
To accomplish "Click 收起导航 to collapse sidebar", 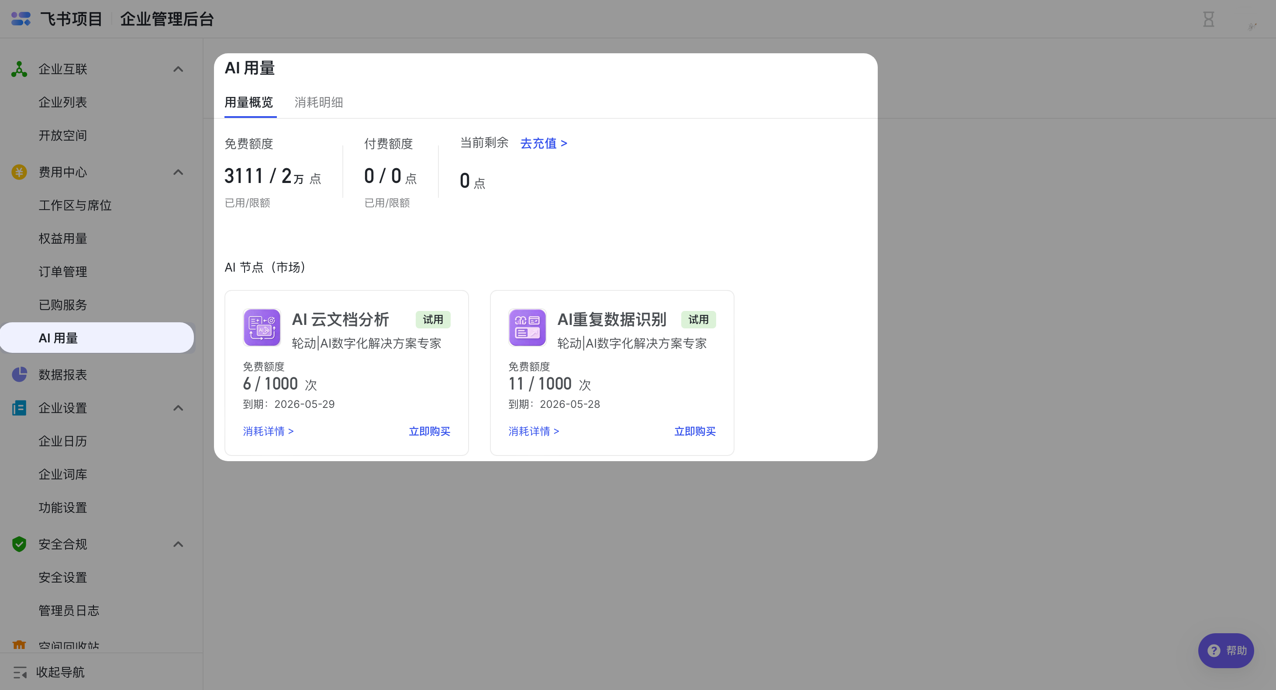I will (x=60, y=672).
